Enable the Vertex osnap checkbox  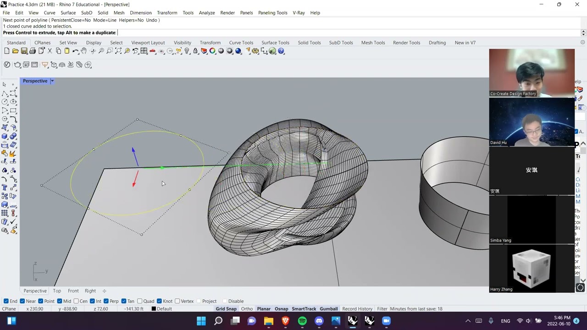tap(177, 301)
